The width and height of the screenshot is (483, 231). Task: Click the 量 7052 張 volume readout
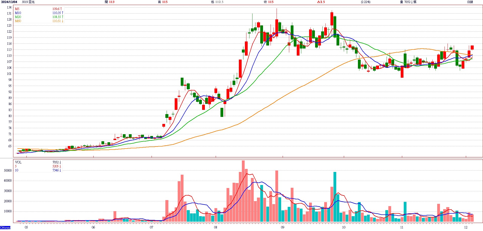tap(408, 2)
